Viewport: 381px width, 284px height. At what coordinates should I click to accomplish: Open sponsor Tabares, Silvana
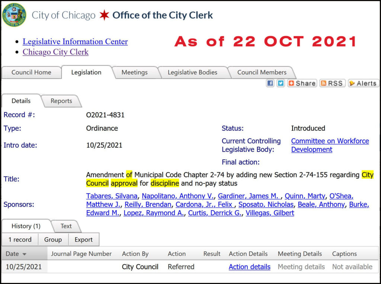[x=112, y=196]
